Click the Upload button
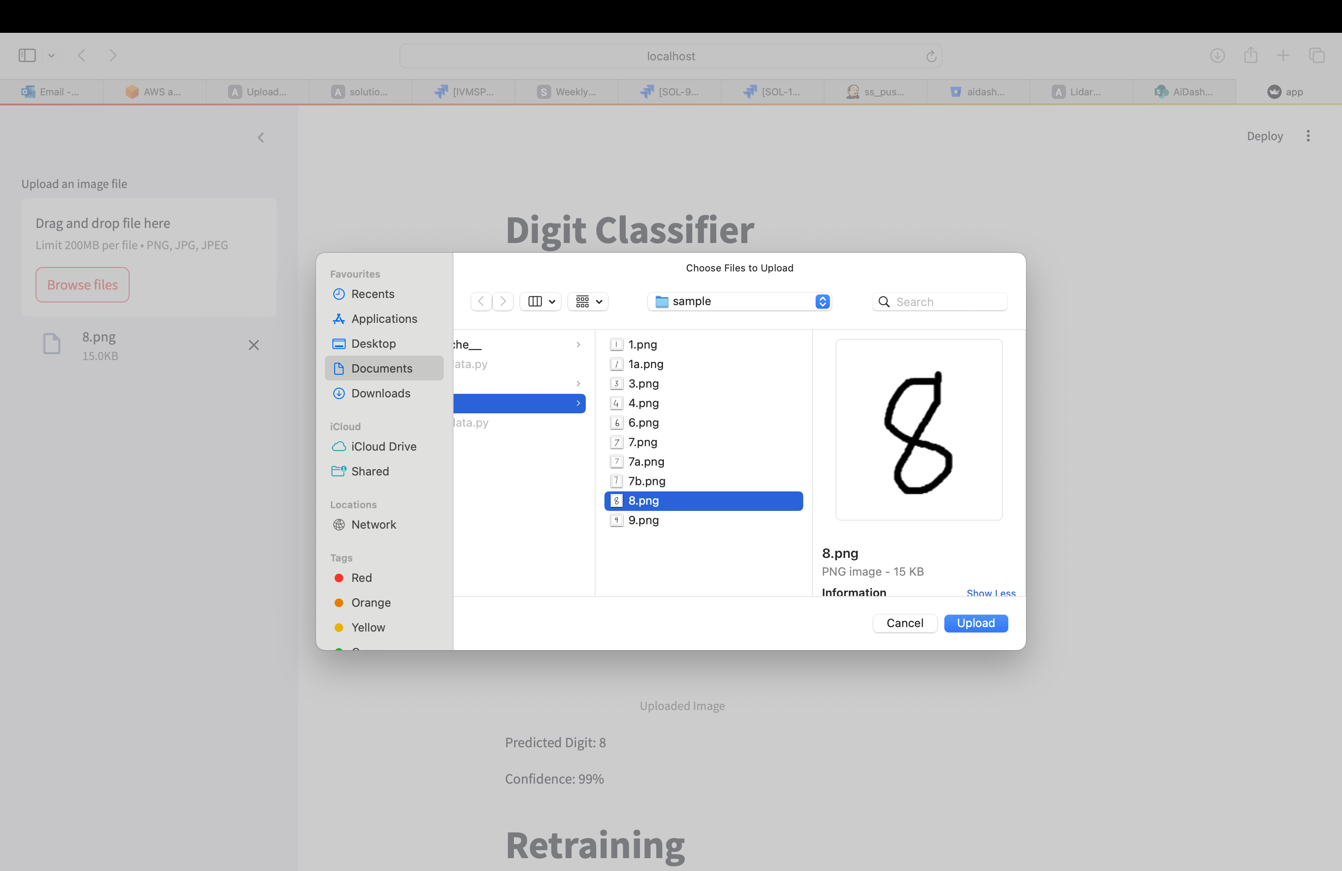Viewport: 1342px width, 871px height. point(975,623)
